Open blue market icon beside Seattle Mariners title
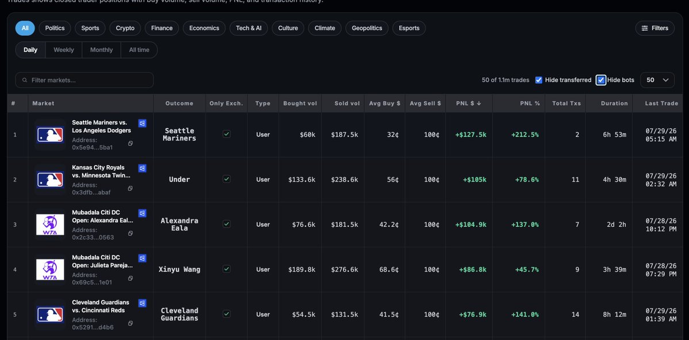Screen dimensions: 689x340 click(143, 123)
